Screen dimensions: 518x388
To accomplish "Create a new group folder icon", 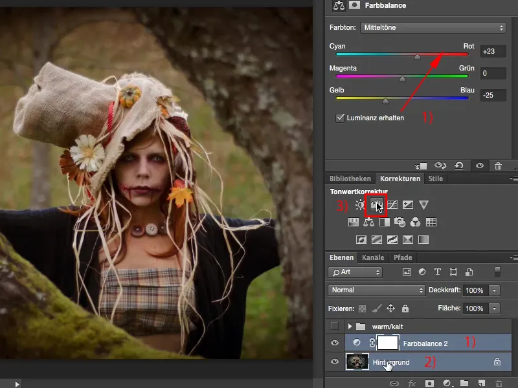I will click(464, 383).
